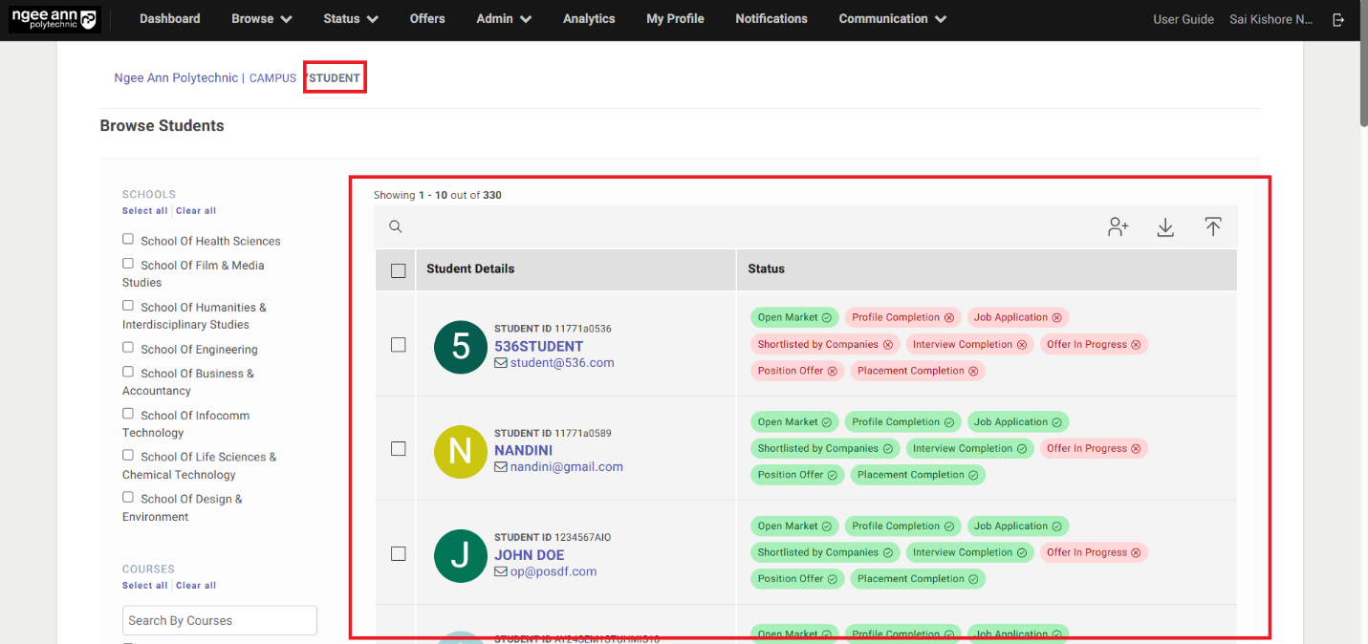Check the School Of Engineering filter
Screen dimensions: 1368x644
coord(128,348)
